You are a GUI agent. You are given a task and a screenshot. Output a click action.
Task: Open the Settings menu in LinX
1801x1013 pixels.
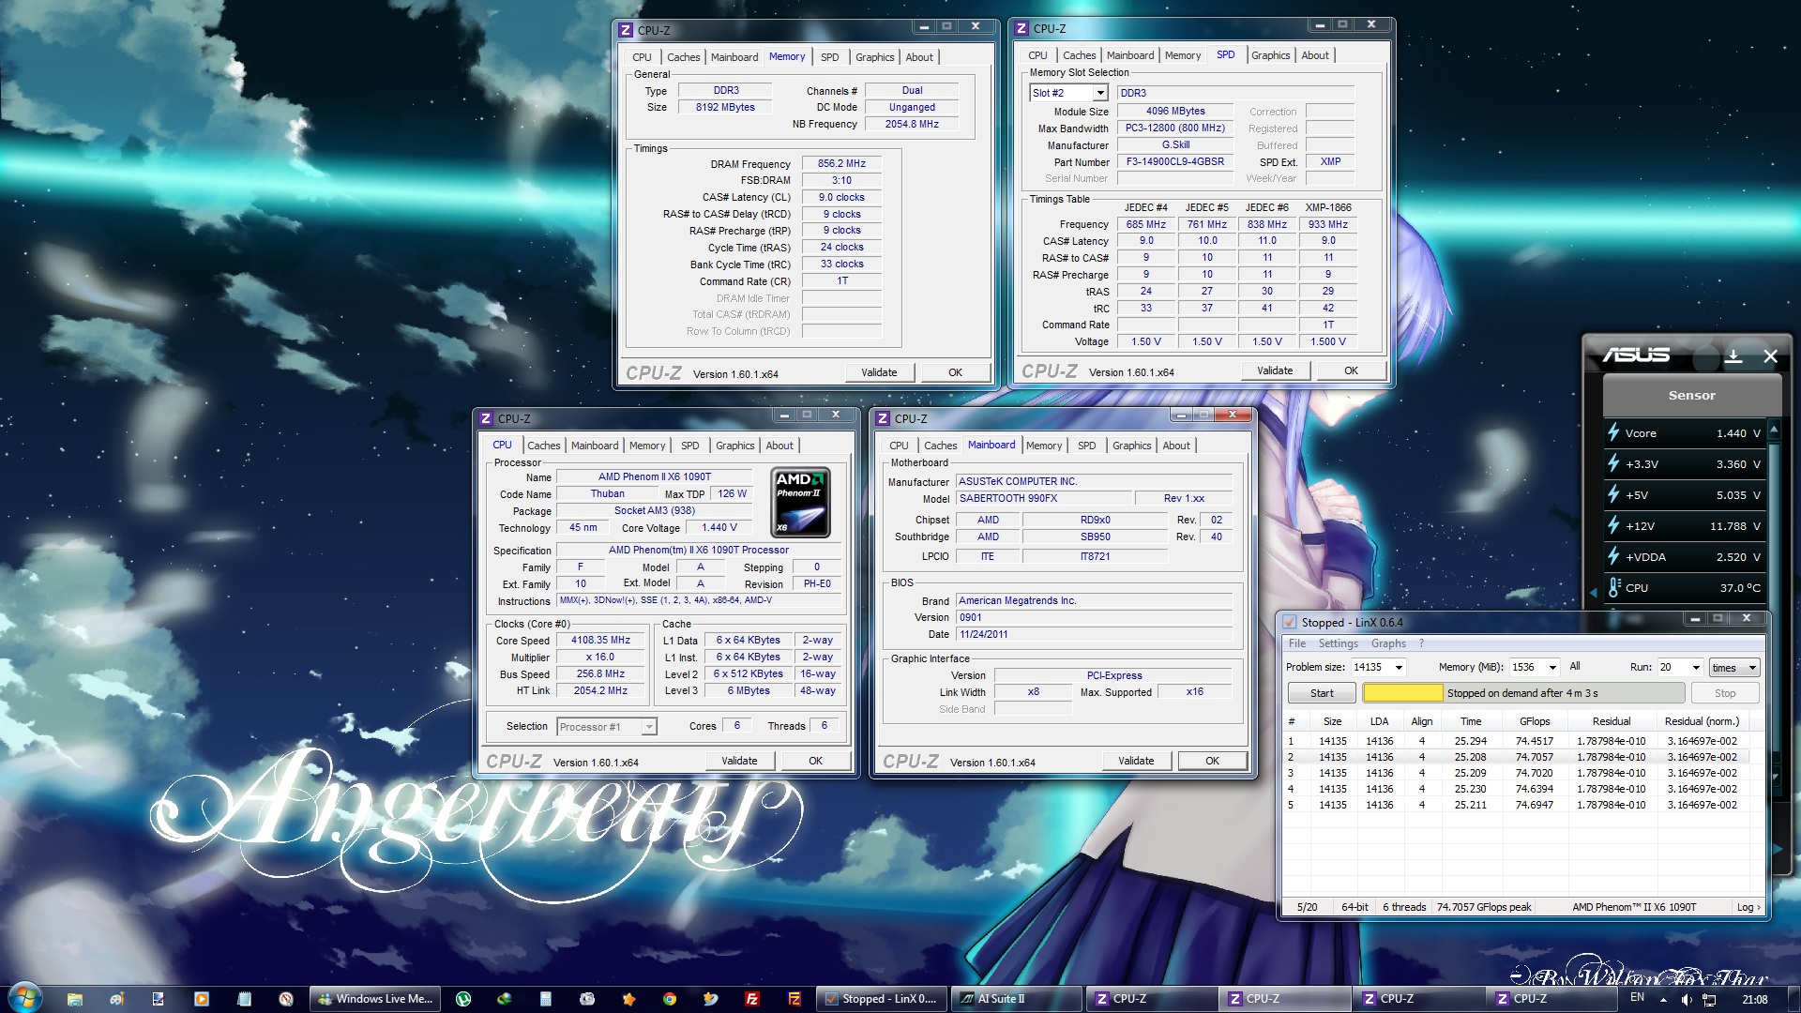coord(1338,643)
